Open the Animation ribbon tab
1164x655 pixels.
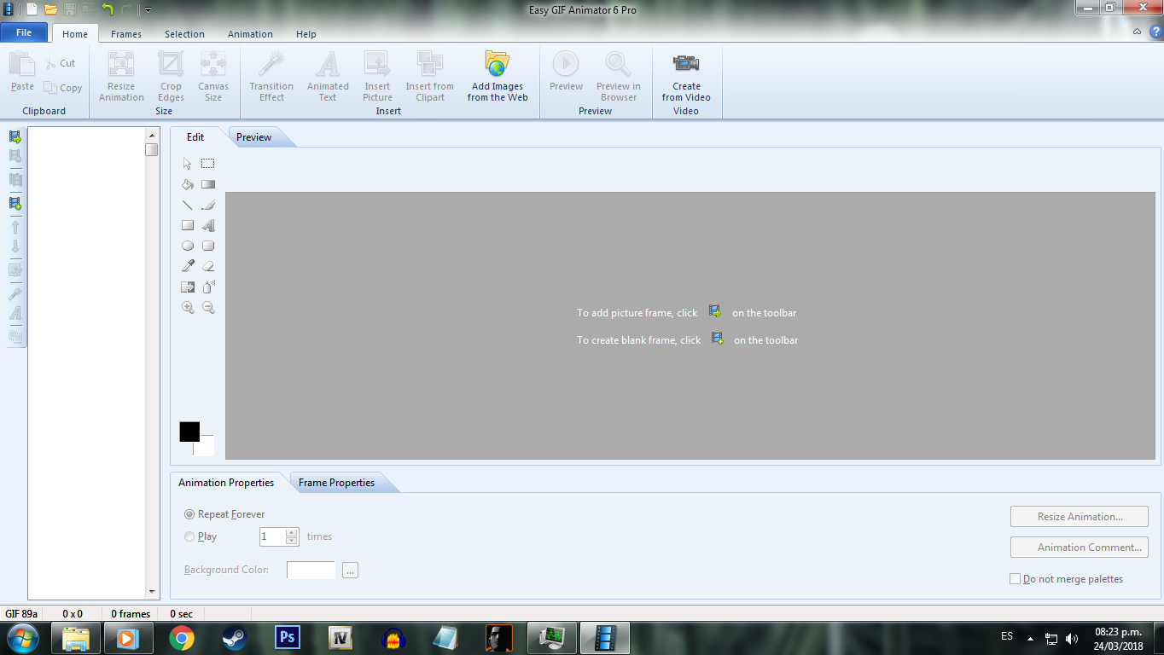(x=250, y=34)
